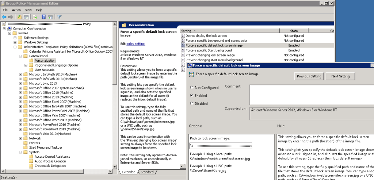Screen dimensions: 374x180
Task: Select the Disabled radio button
Action: [192, 103]
